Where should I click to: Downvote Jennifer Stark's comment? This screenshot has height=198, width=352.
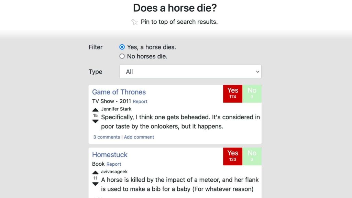pyautogui.click(x=96, y=121)
